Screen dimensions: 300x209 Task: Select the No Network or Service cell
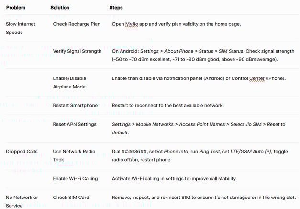[22, 201]
